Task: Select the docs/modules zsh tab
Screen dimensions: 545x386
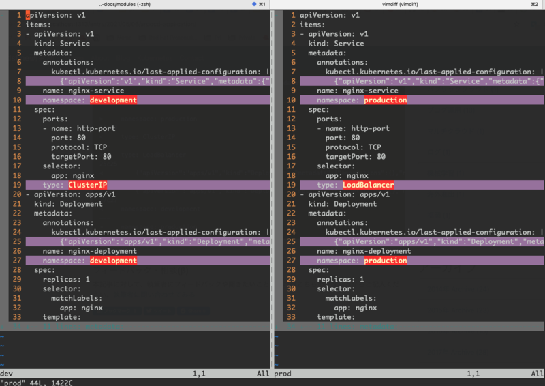Action: coord(136,4)
